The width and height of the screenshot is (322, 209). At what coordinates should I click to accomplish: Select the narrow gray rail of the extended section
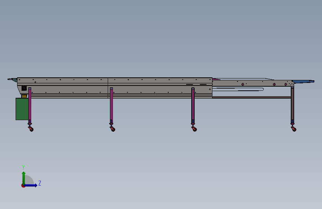point(253,83)
